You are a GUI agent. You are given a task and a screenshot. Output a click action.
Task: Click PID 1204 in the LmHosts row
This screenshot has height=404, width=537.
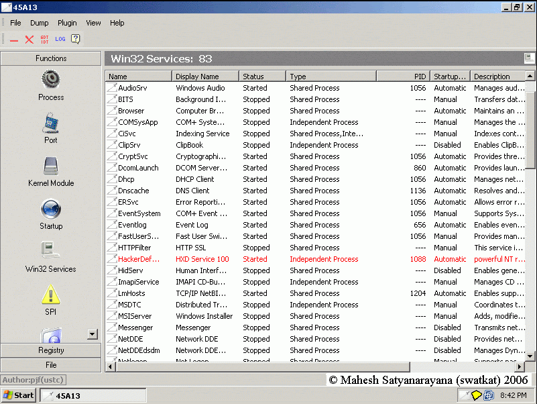[418, 293]
